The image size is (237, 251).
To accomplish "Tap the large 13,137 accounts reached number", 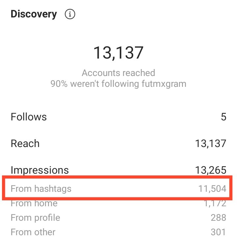I will [x=118, y=53].
